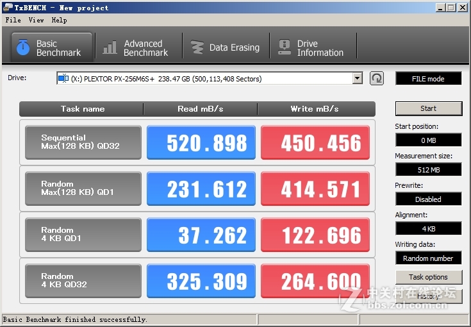The width and height of the screenshot is (471, 327).
Task: Select the Sequential Max(128 KB) QD32 task
Action: coord(83,142)
